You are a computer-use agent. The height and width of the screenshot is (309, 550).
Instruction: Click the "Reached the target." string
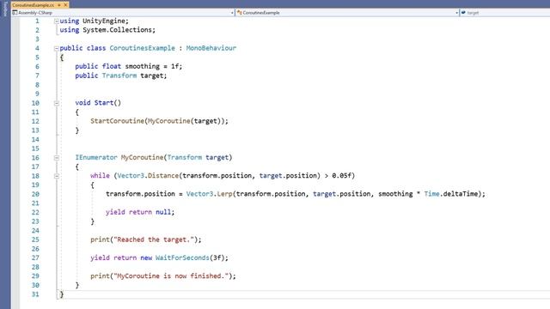pos(154,239)
